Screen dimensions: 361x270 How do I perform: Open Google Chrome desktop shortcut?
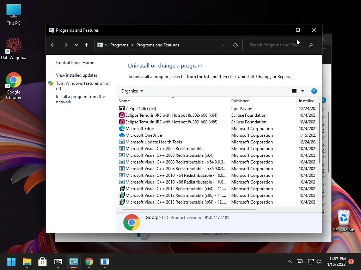click(14, 86)
